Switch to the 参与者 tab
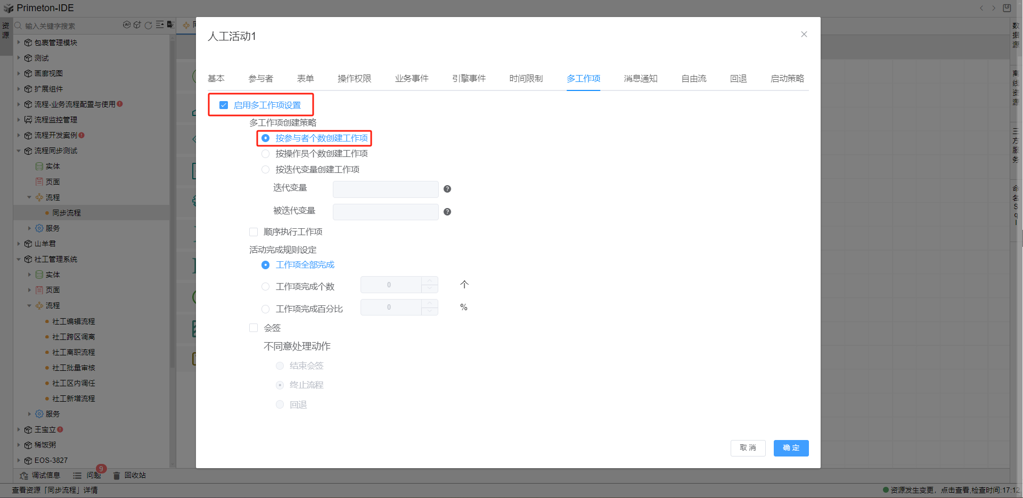1023x498 pixels. (x=260, y=79)
